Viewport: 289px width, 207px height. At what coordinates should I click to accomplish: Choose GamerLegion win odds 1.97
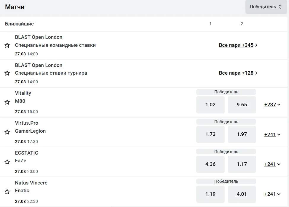click(x=242, y=134)
